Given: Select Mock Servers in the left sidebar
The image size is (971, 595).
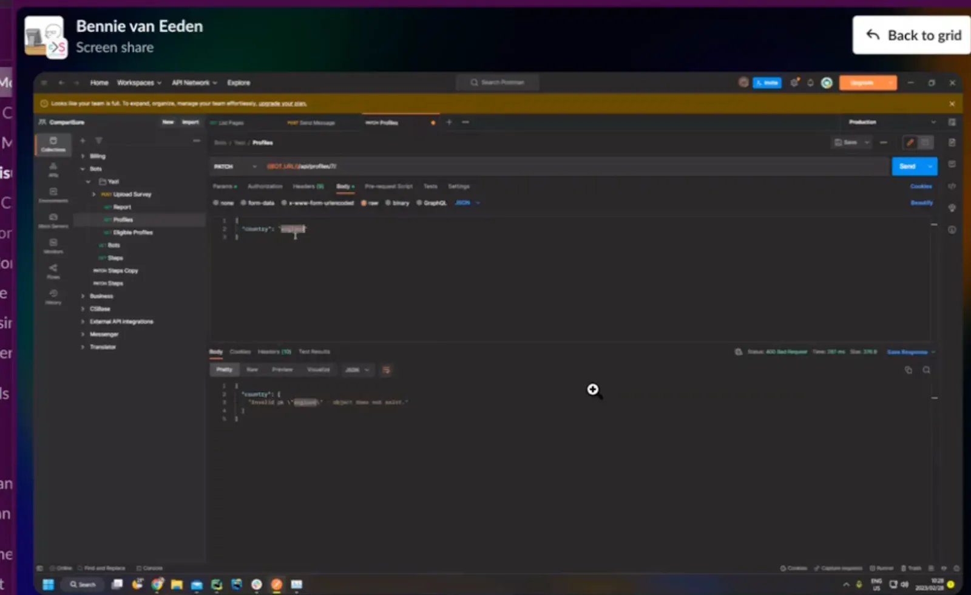Looking at the screenshot, I should 53,220.
